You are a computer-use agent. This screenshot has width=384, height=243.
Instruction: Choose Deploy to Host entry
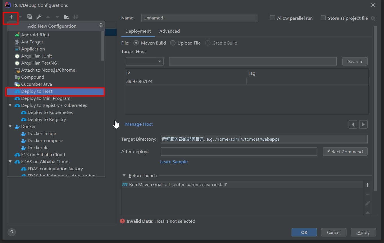click(x=56, y=91)
